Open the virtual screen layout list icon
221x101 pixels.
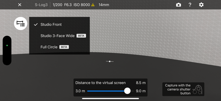point(21,24)
